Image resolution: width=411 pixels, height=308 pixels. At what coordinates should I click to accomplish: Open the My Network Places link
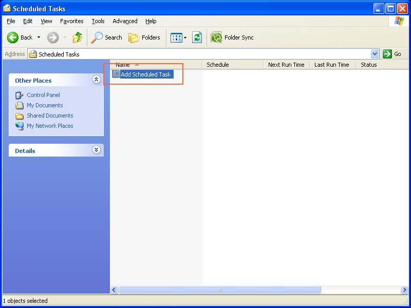[50, 126]
